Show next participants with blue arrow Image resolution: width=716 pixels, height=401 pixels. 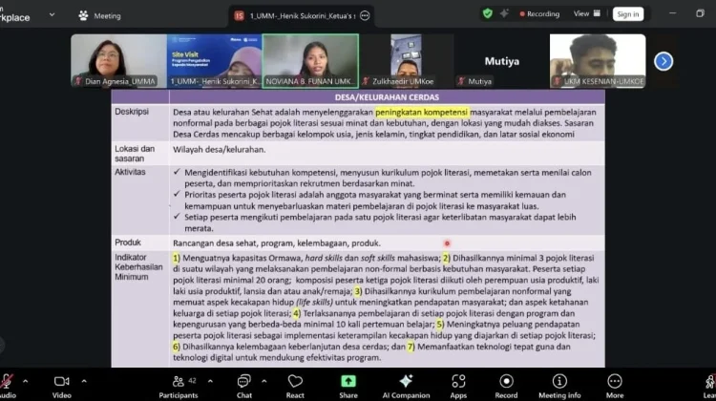[x=663, y=61]
